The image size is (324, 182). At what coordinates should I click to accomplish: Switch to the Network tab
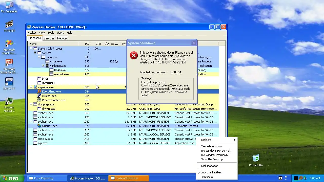tap(62, 38)
